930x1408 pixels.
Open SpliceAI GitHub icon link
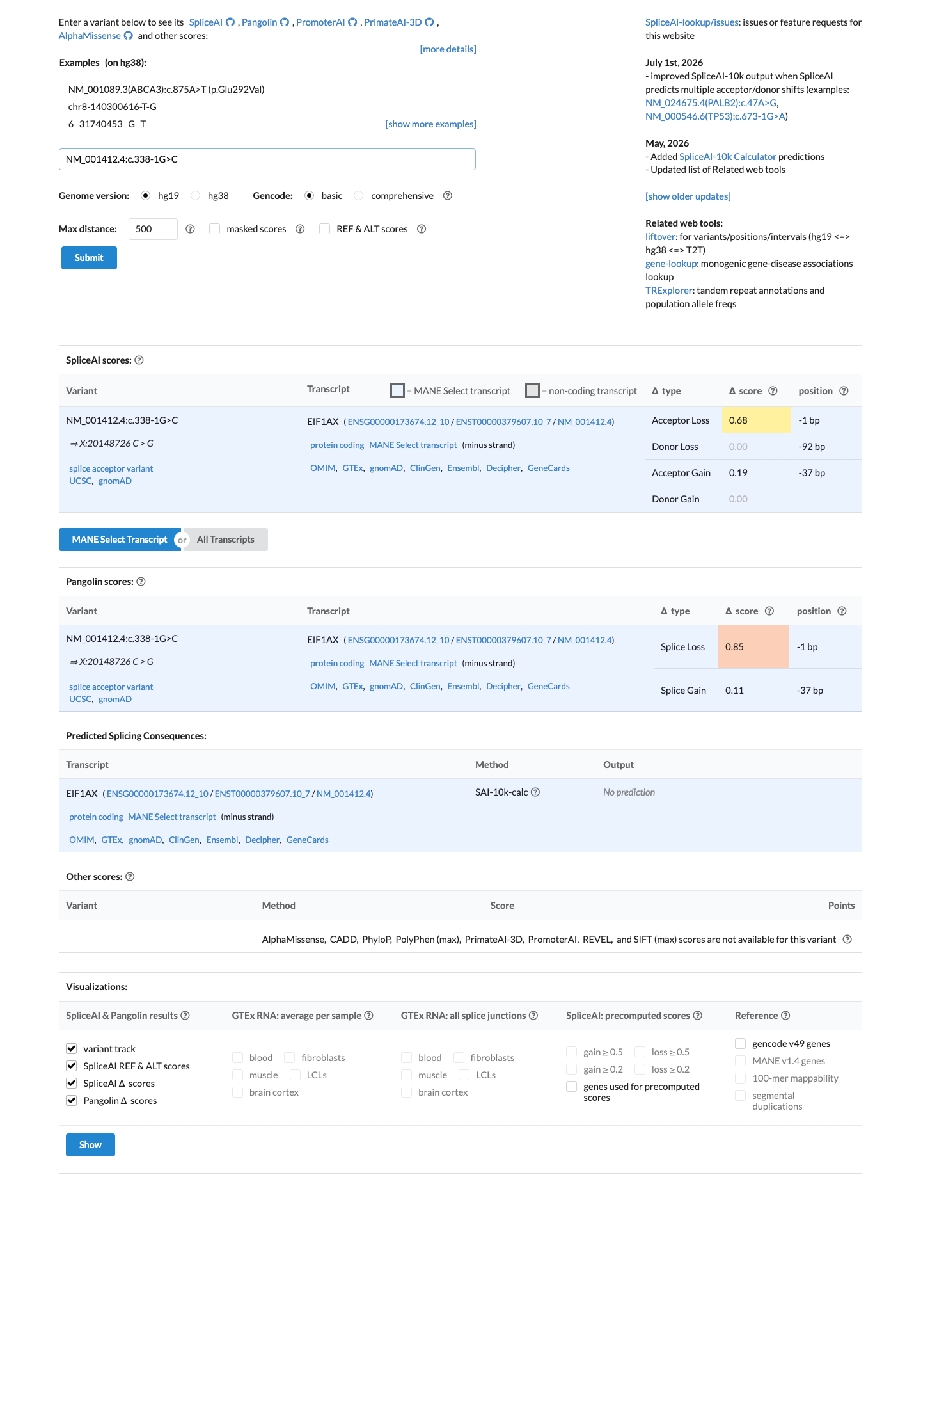pyautogui.click(x=230, y=22)
